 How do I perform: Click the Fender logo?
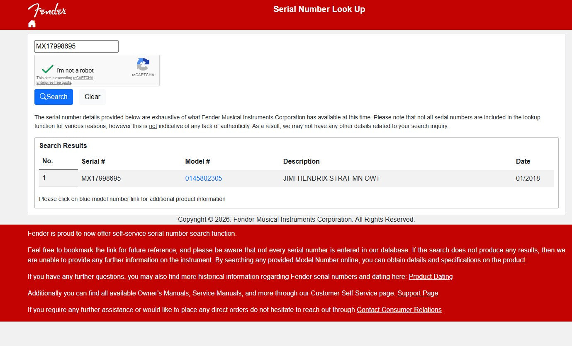[47, 10]
